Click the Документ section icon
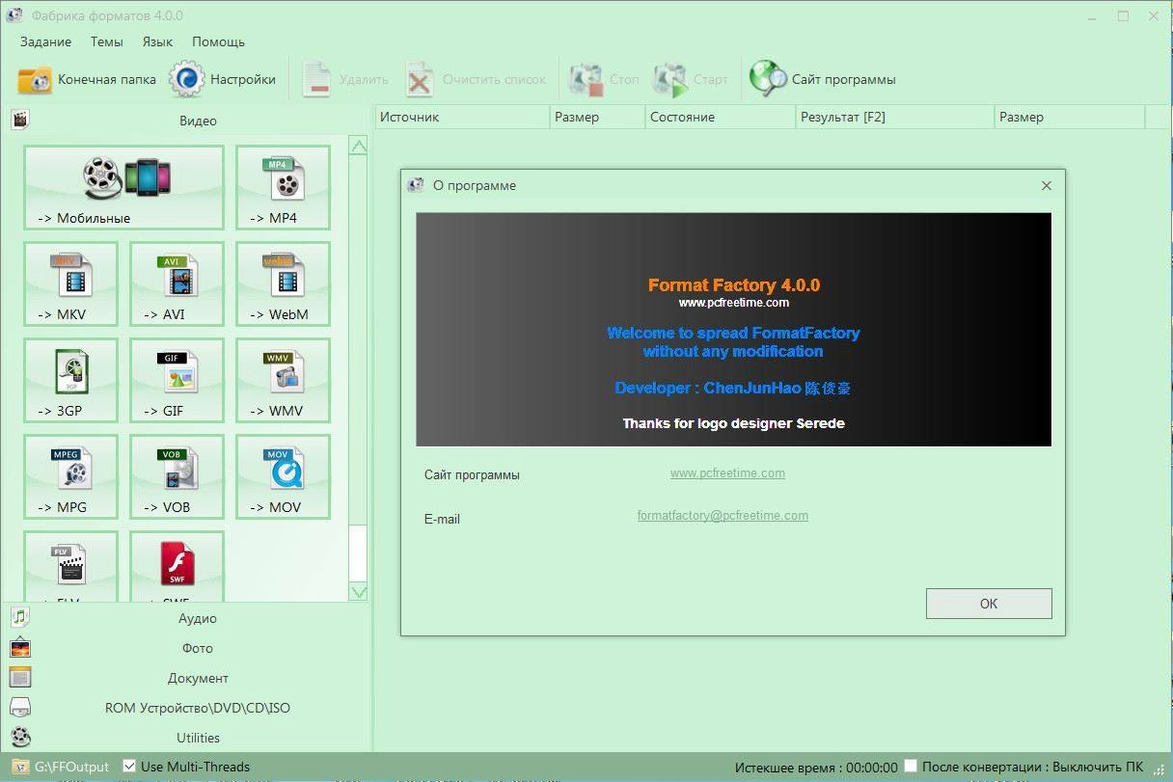 coord(20,678)
